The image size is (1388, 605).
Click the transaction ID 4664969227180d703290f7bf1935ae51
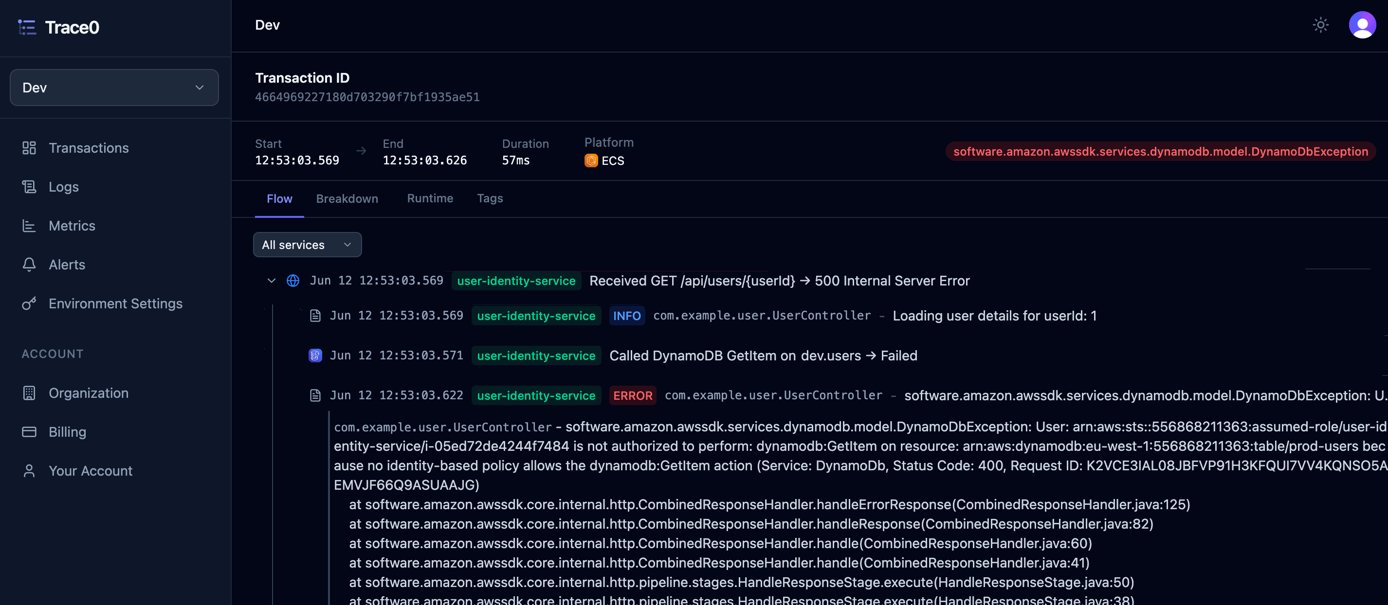pyautogui.click(x=367, y=97)
